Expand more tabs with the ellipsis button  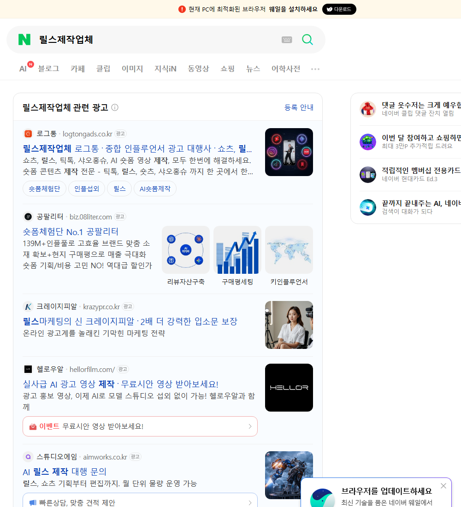pyautogui.click(x=315, y=69)
